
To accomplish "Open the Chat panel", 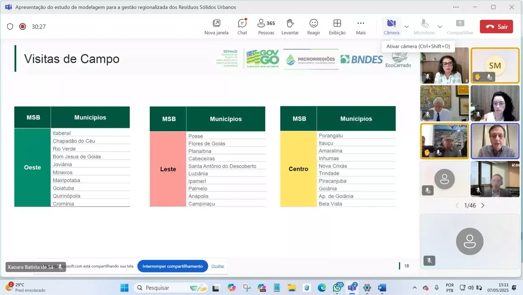I will tap(242, 27).
